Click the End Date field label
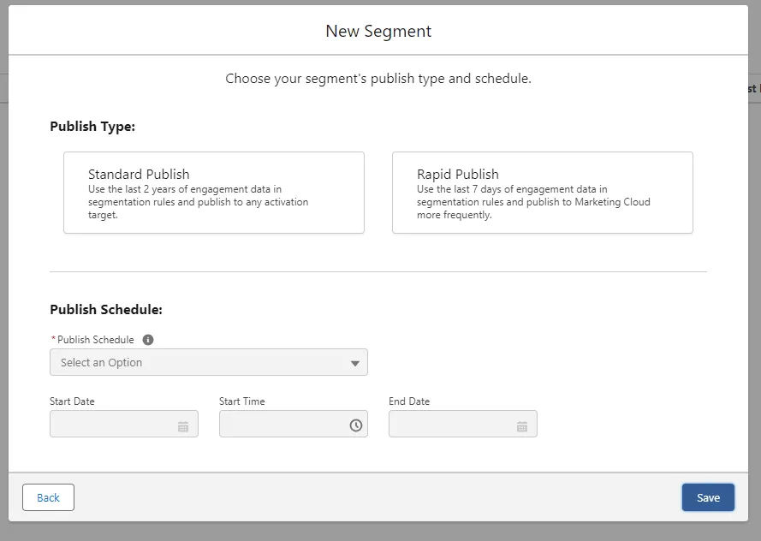Screen dimensions: 761x541 pos(409,401)
